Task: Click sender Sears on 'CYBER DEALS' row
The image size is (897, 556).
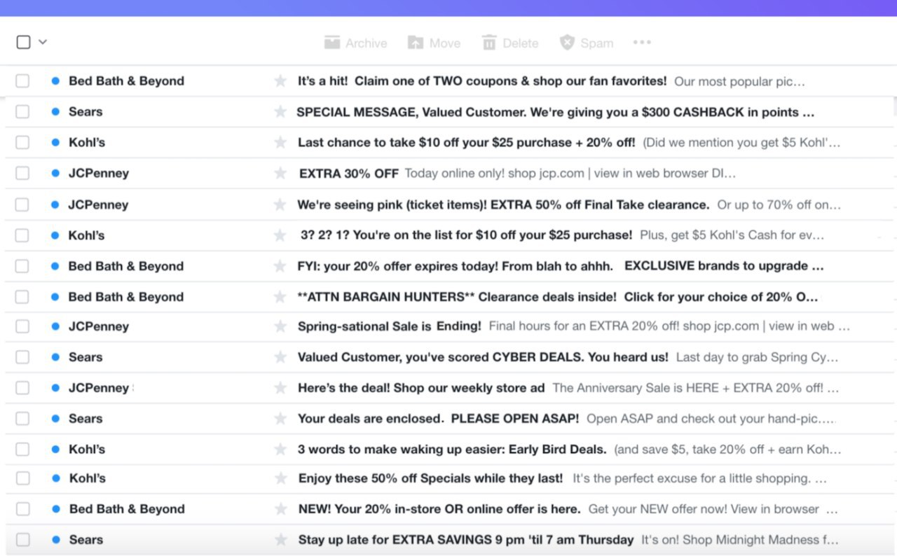Action: click(x=85, y=357)
